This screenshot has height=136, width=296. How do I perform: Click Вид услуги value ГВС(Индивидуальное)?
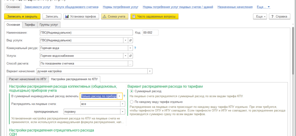82,40
